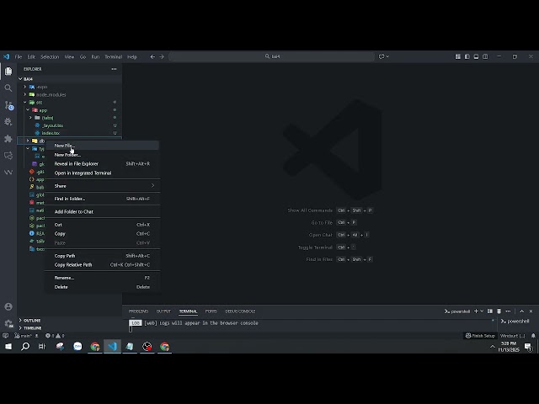Expand the Timeline section
Screen dimensions: 539x404
click(x=69, y=328)
